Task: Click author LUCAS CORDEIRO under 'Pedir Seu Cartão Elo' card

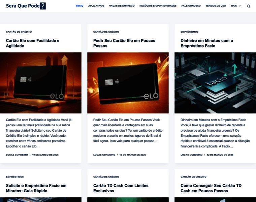Action: point(104,155)
